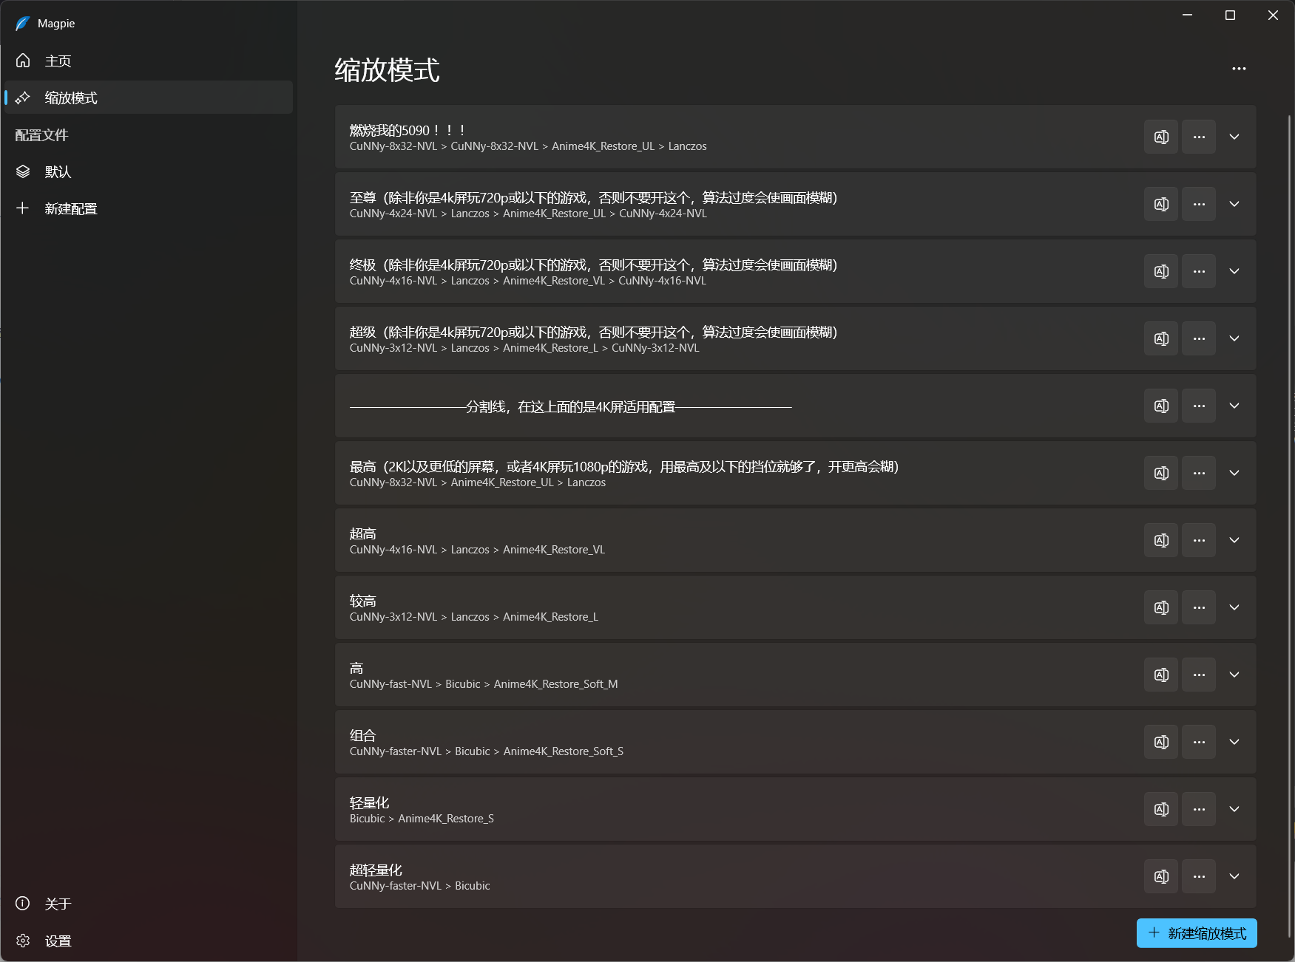1295x962 pixels.
Task: Click 新建缩放模式 button
Action: [x=1197, y=933]
